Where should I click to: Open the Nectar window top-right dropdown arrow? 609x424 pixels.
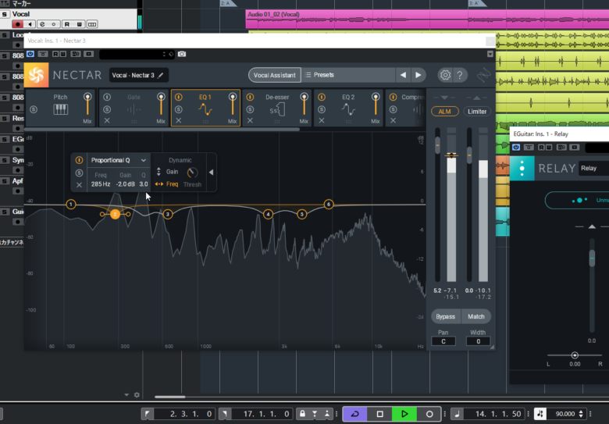coord(490,54)
